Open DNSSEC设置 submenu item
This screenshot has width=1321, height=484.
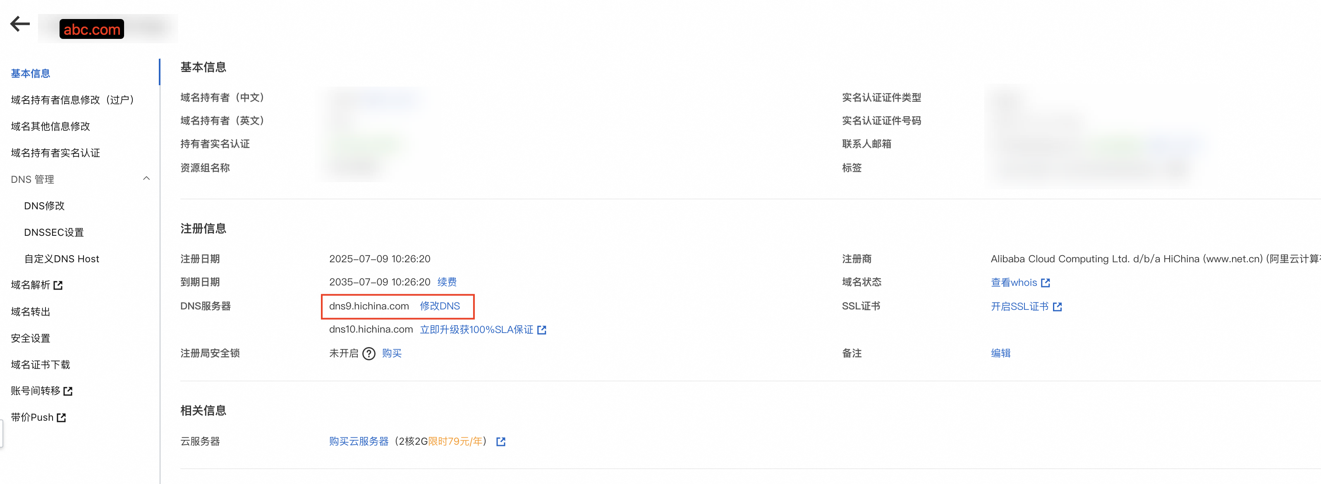pos(54,232)
